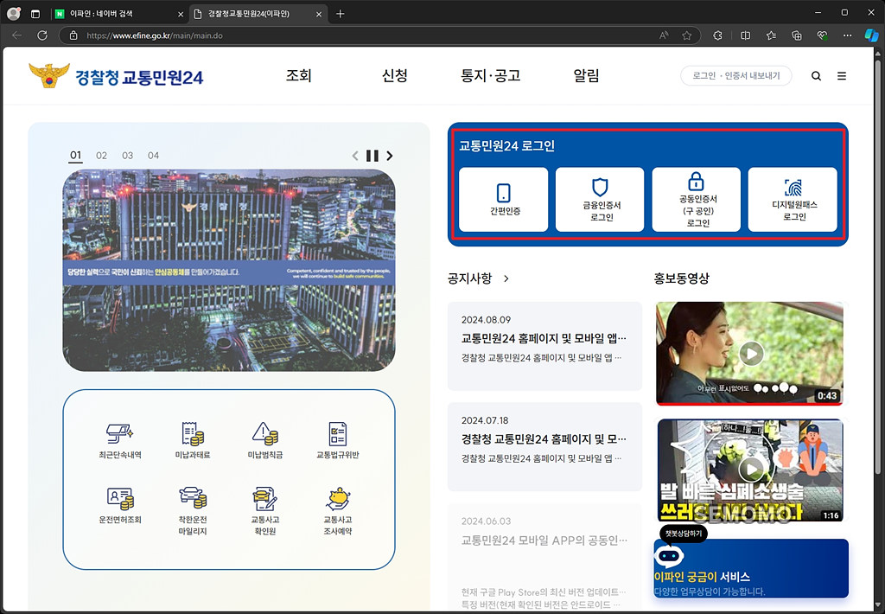Add this page to favorites star
This screenshot has width=885, height=614.
coord(687,35)
